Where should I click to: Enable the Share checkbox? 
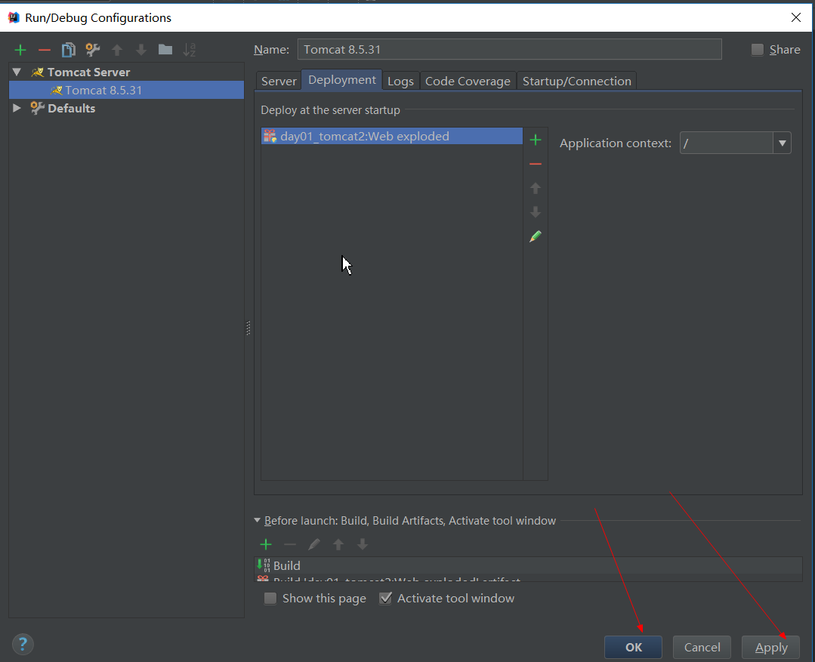click(x=758, y=50)
